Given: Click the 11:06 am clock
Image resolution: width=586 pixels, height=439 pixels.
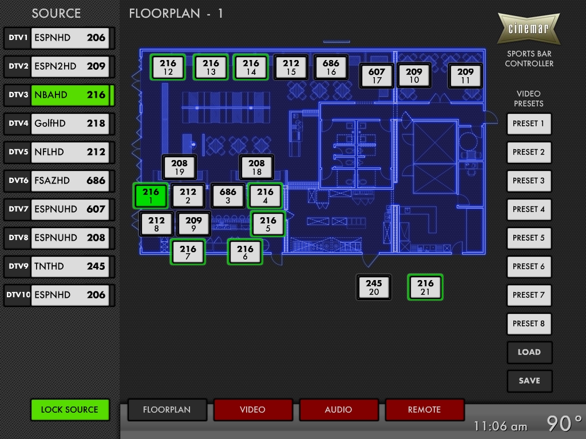Looking at the screenshot, I should click(x=500, y=426).
